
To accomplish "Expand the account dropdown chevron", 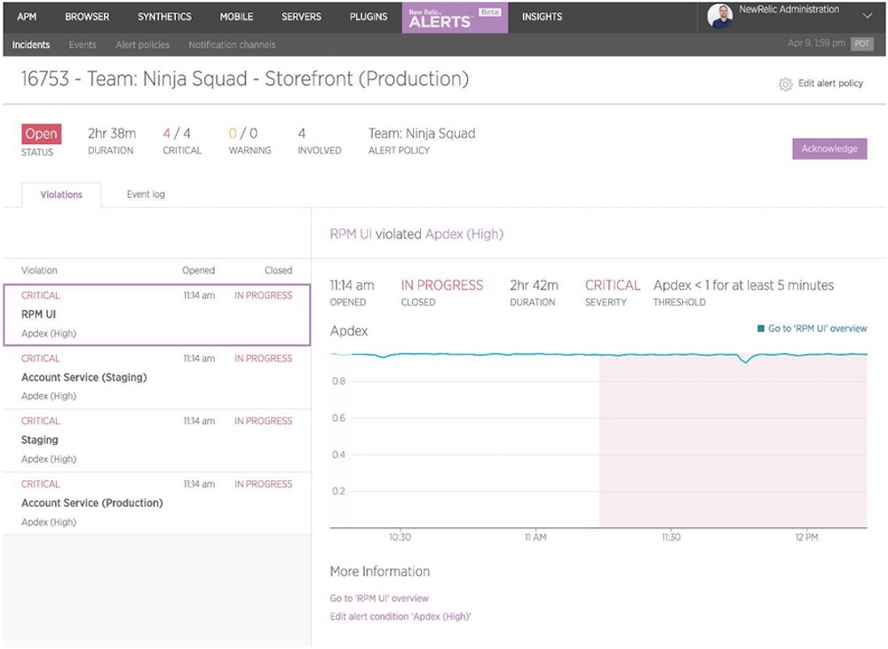I will (868, 16).
